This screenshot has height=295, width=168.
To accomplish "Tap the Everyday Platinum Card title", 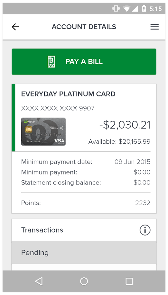I will (x=68, y=94).
